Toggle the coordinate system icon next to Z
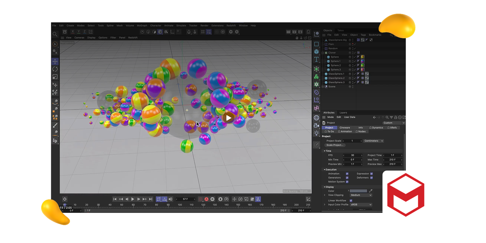 [x=91, y=32]
